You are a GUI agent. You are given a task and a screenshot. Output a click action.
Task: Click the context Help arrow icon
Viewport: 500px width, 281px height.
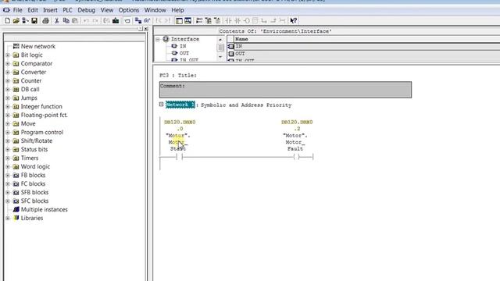(294, 21)
